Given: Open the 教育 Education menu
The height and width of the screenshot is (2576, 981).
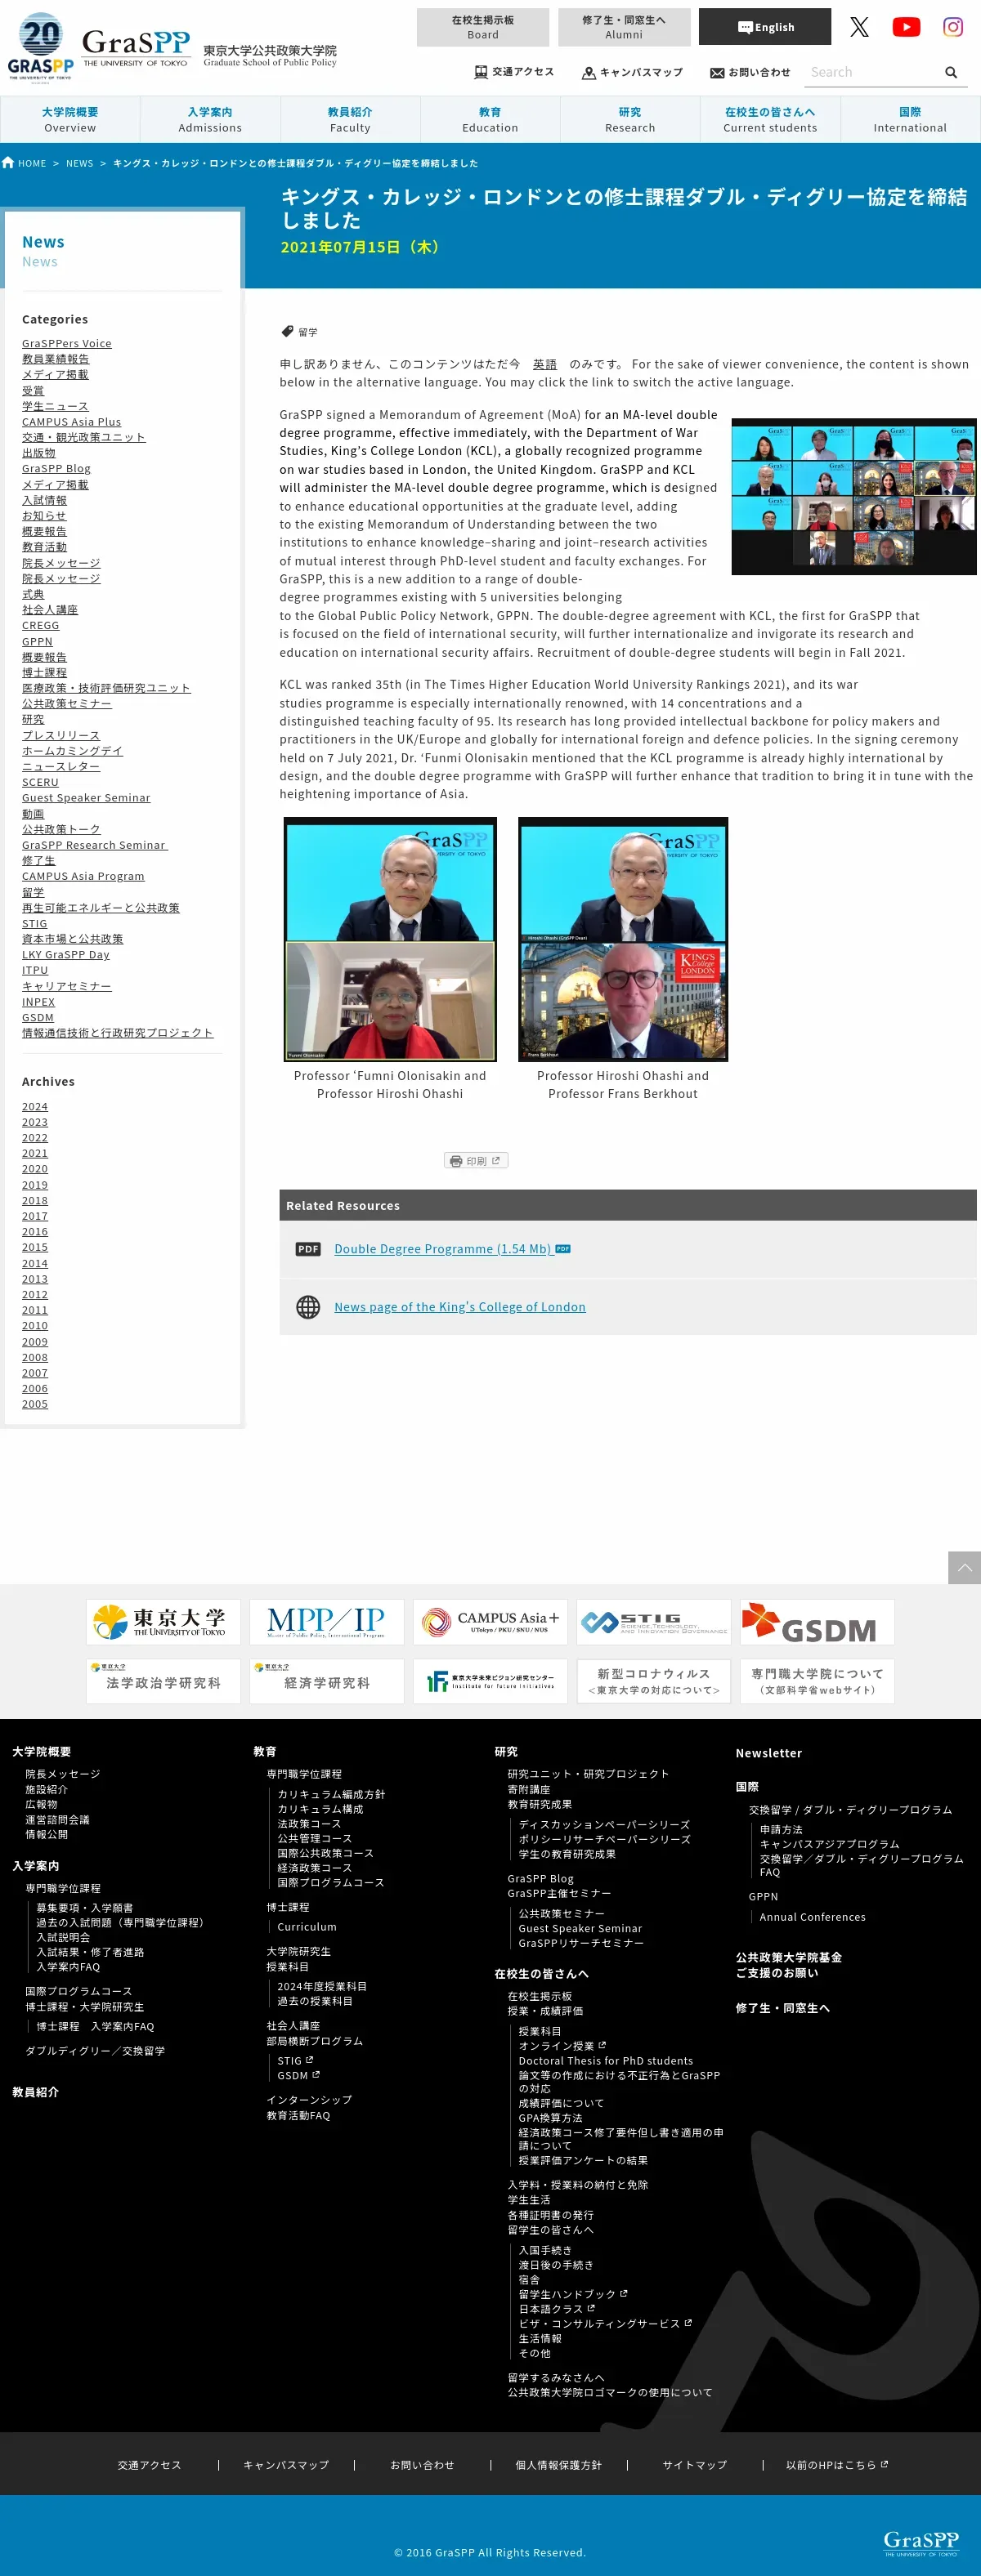Looking at the screenshot, I should (490, 119).
